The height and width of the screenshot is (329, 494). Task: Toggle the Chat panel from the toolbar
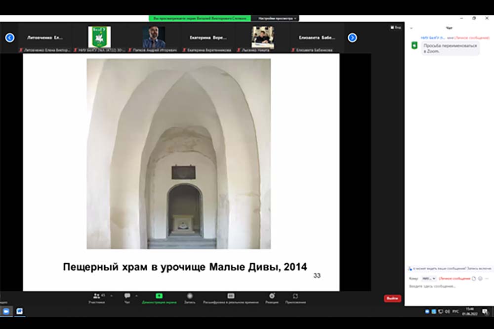[127, 298]
